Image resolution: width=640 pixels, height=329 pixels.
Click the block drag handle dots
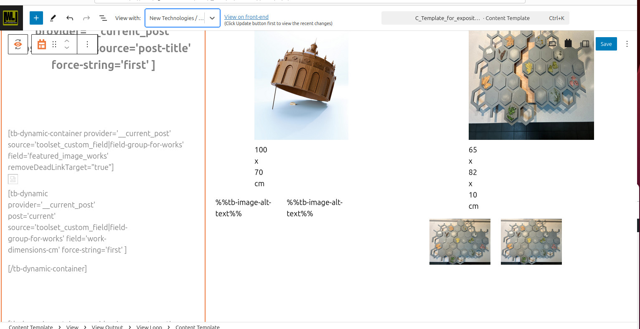click(54, 44)
